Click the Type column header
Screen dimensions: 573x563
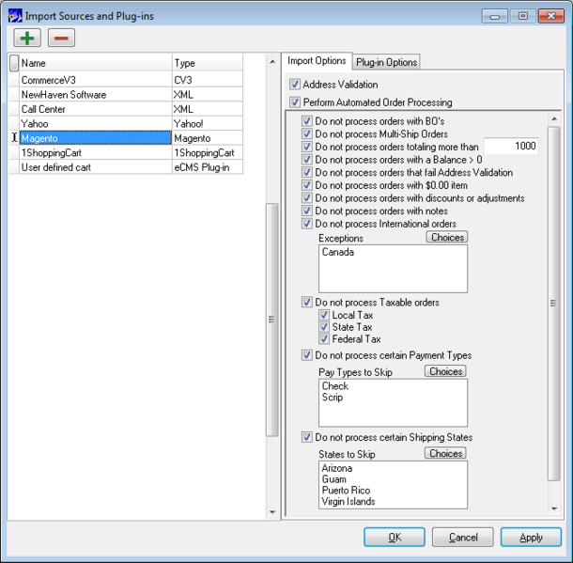(x=208, y=63)
